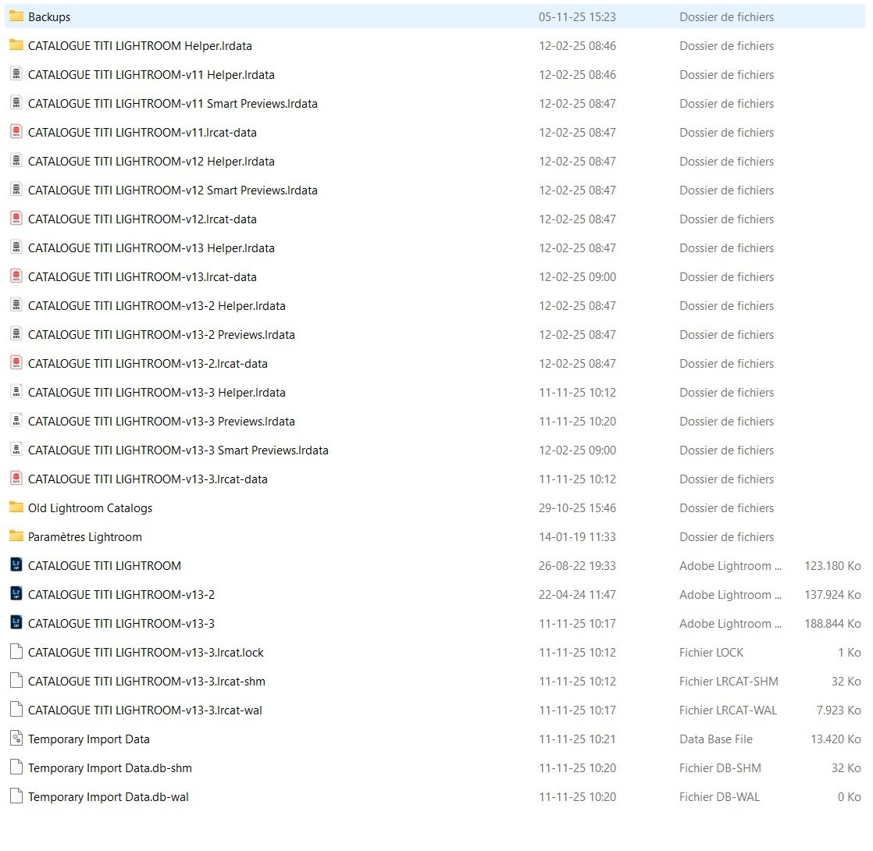Image resolution: width=873 pixels, height=851 pixels.
Task: Click icon of v11 Helper.lrdata
Action: (x=16, y=74)
